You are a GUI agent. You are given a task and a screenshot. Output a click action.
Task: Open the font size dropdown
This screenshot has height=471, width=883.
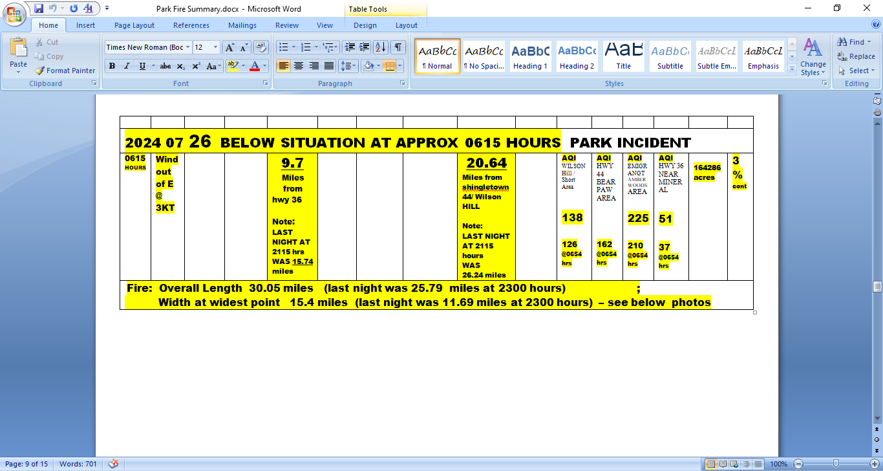tap(215, 47)
